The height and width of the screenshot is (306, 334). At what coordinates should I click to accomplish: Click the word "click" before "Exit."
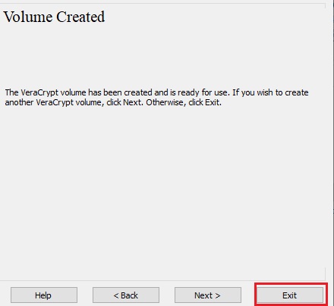point(196,102)
